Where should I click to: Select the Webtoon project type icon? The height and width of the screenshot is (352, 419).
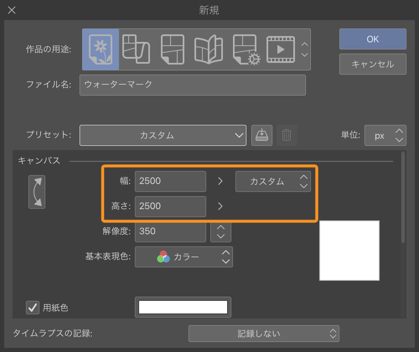[x=136, y=49]
